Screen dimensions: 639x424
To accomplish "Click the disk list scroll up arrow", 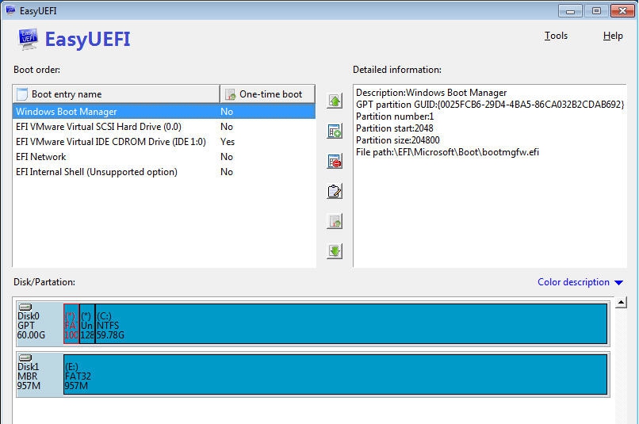I will tap(621, 303).
